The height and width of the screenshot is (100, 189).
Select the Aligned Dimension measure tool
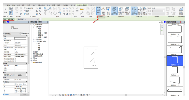point(82,9)
